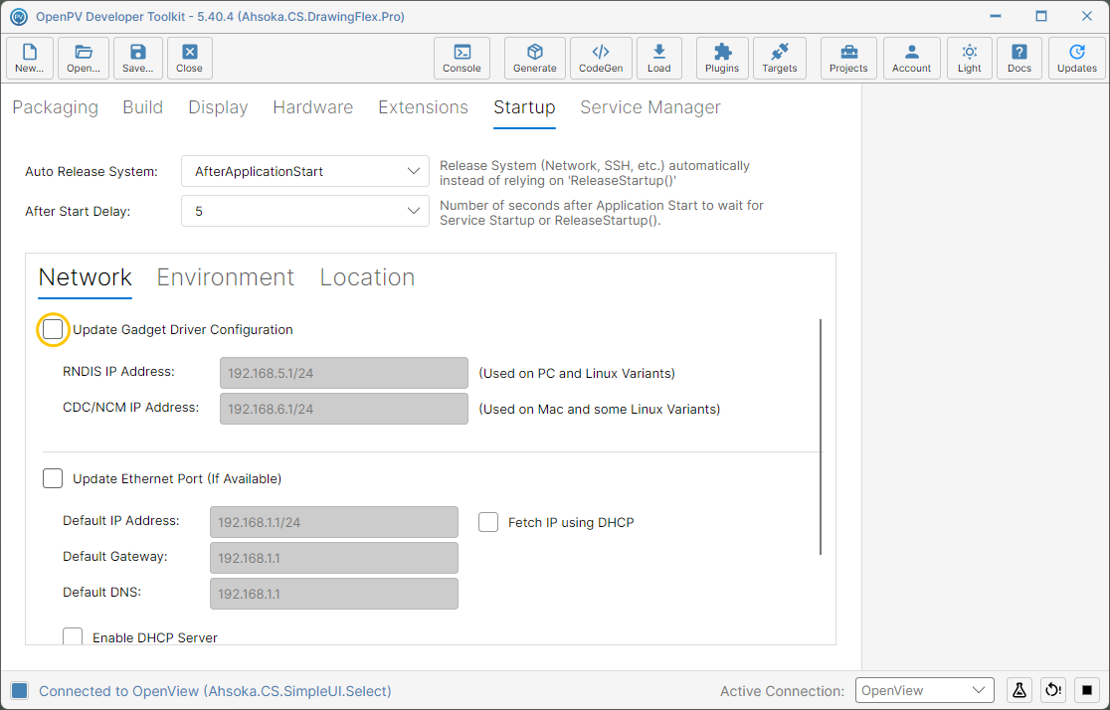Open Docs help icon
The width and height of the screenshot is (1110, 710).
pyautogui.click(x=1019, y=58)
